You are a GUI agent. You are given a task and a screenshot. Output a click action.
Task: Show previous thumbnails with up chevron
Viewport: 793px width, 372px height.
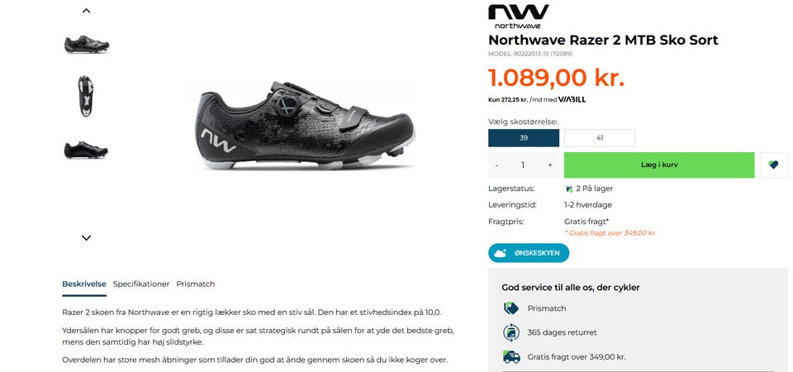coord(86,10)
